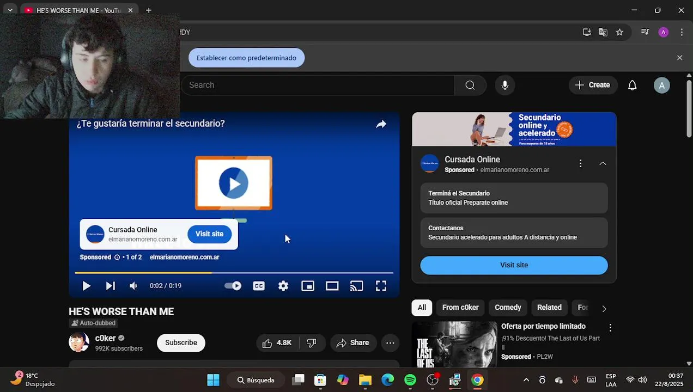Open File Explorer from the taskbar
The width and height of the screenshot is (693, 392).
[x=365, y=380]
